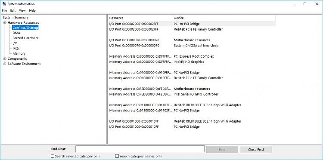Open the Help menu
Image resolution: width=323 pixels, height=160 pixels.
32,10
